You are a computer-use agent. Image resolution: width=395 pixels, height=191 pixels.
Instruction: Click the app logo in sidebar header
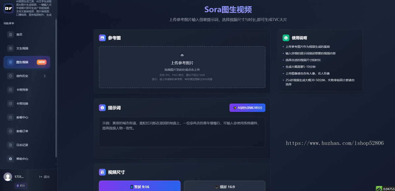(x=9, y=8)
